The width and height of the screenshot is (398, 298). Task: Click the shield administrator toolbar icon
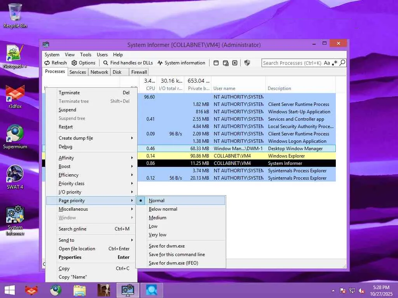(247, 63)
